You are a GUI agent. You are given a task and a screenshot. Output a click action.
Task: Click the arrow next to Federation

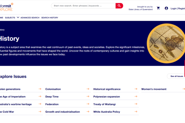tap(88, 104)
